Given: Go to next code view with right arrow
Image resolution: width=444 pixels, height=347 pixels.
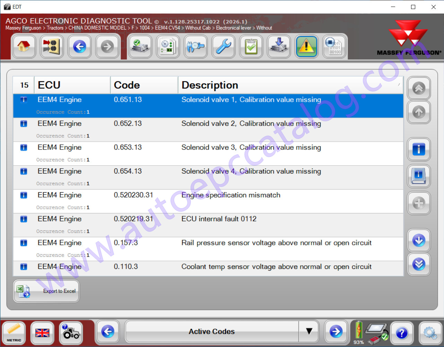Looking at the screenshot, I should tap(336, 332).
